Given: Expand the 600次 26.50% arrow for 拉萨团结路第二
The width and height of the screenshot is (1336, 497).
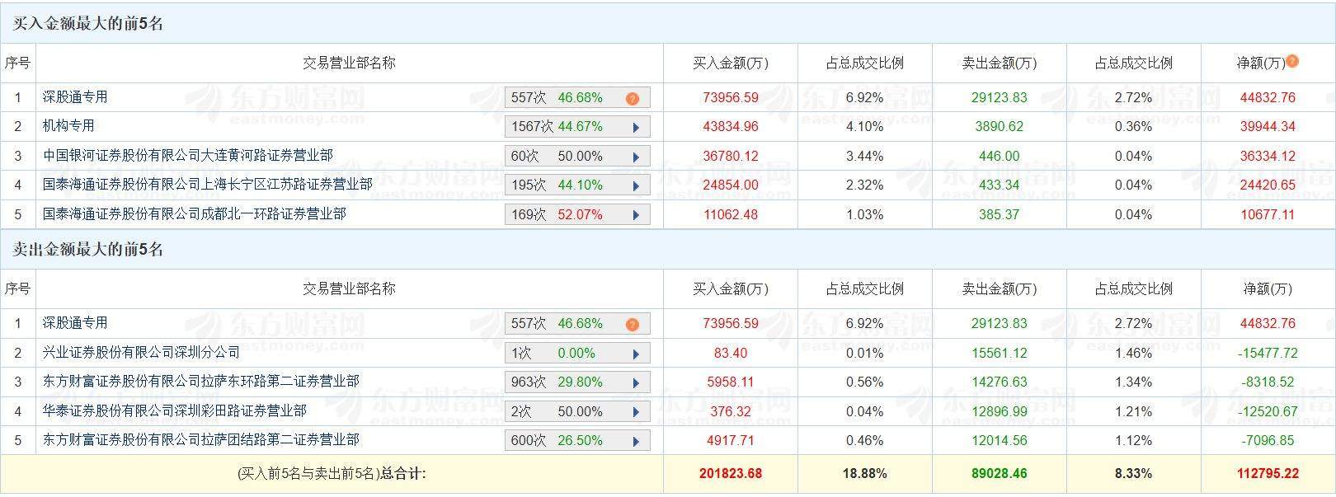Looking at the screenshot, I should (636, 441).
